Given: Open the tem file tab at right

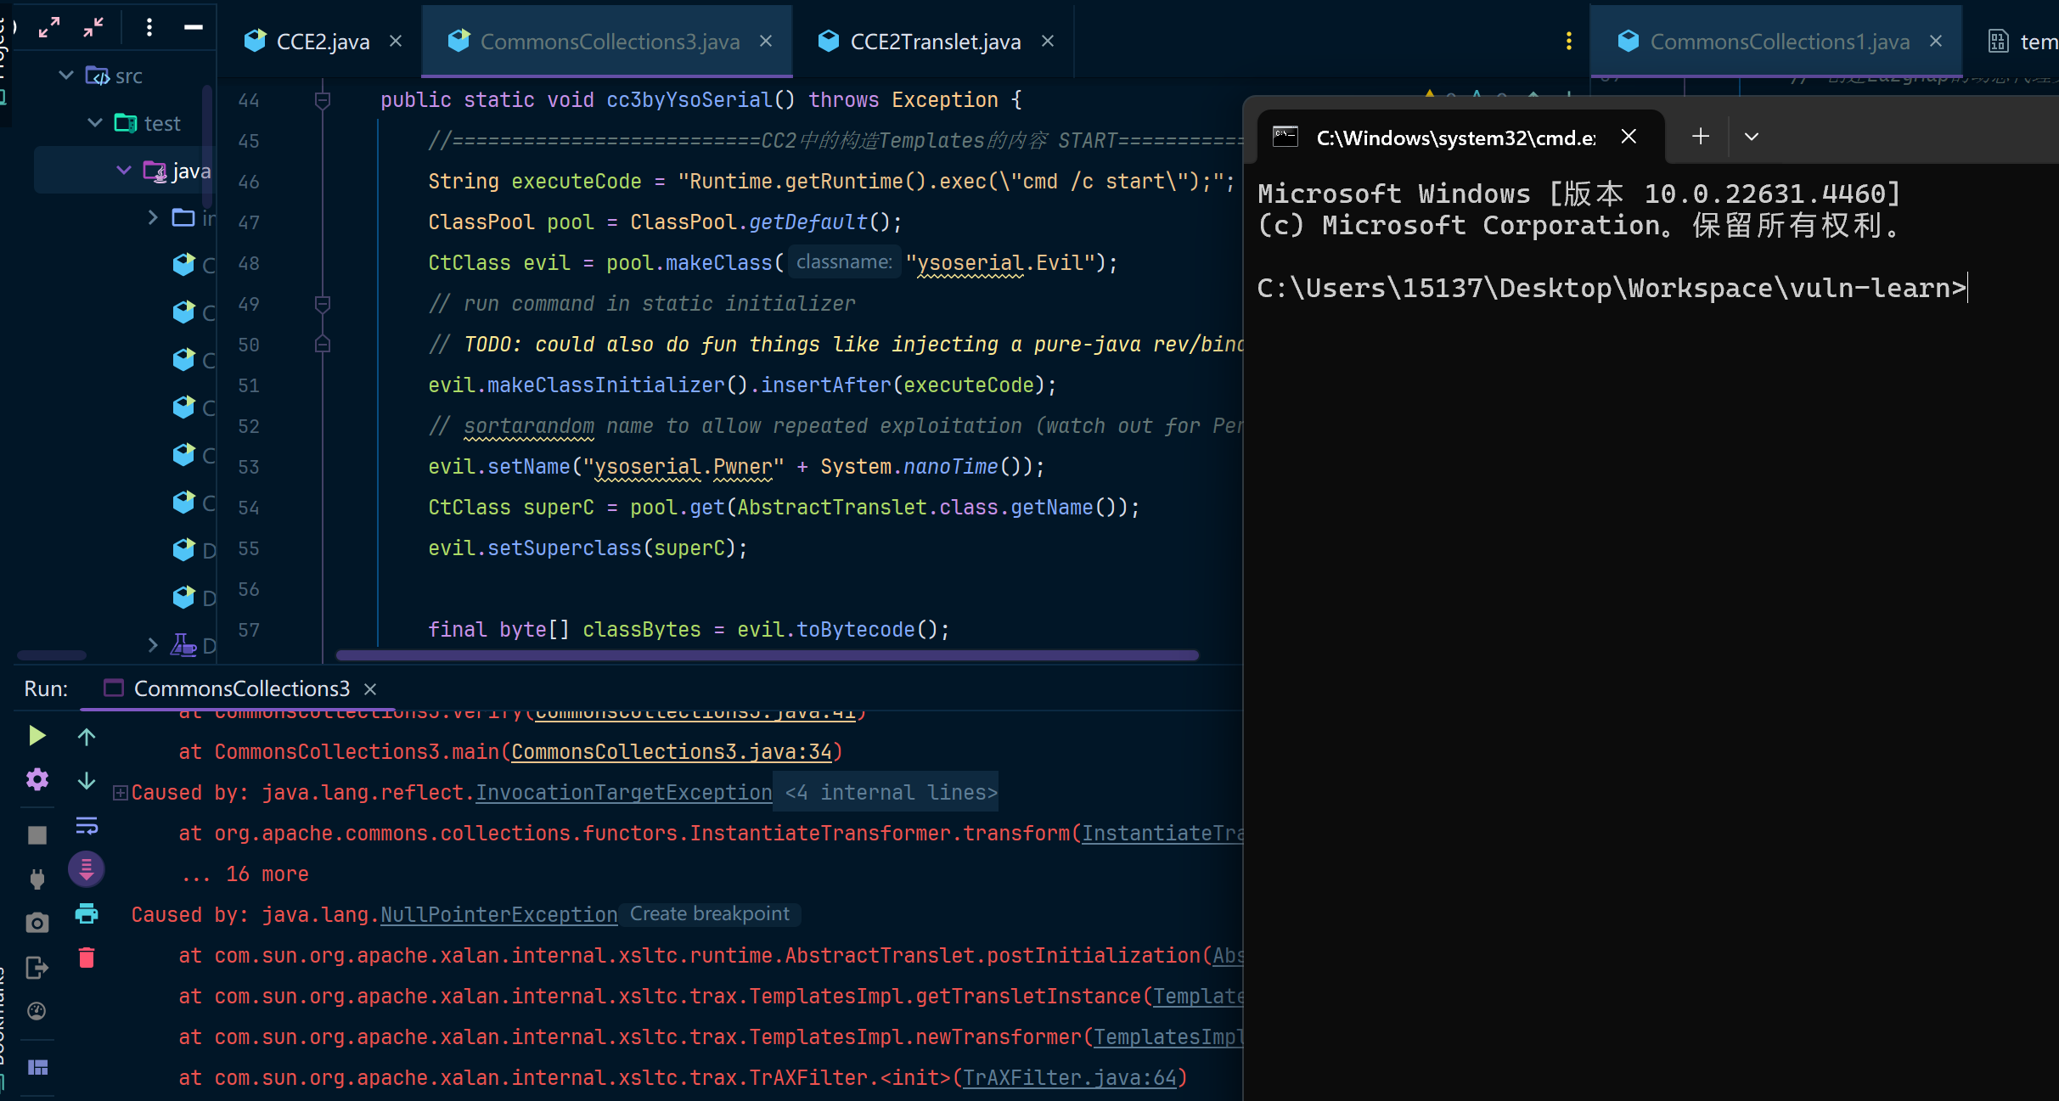Looking at the screenshot, I should (x=2022, y=42).
